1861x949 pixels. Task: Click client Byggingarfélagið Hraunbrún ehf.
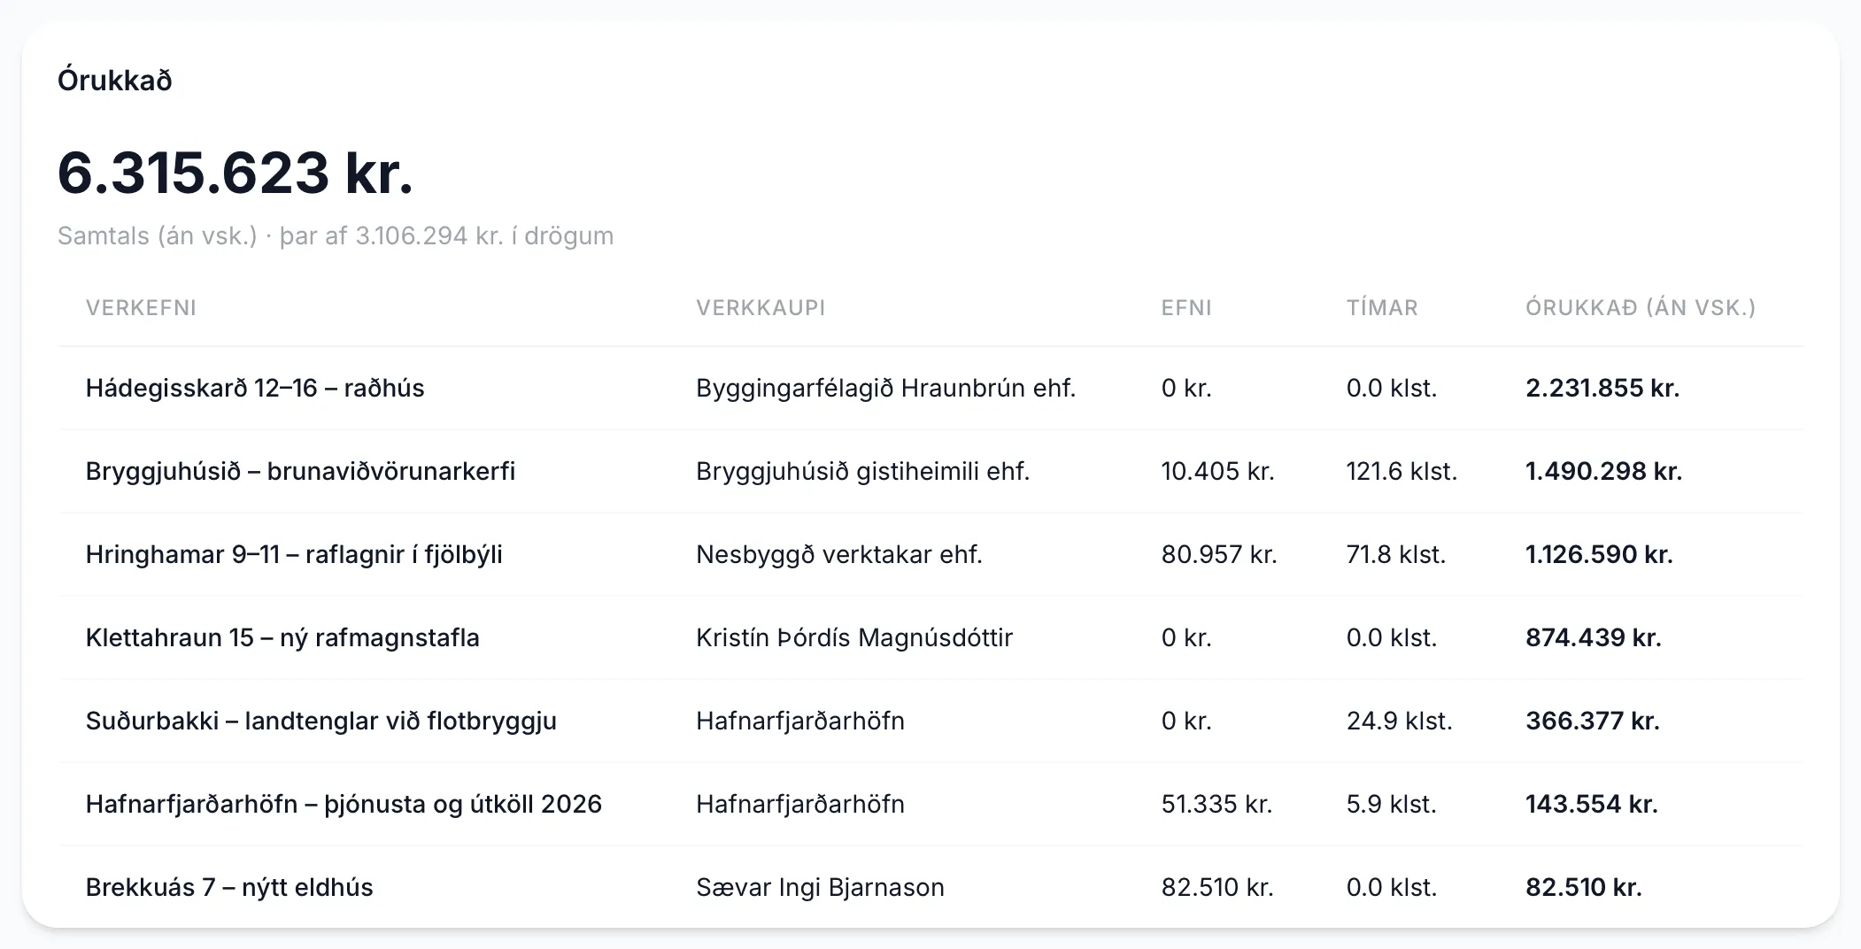(x=885, y=388)
